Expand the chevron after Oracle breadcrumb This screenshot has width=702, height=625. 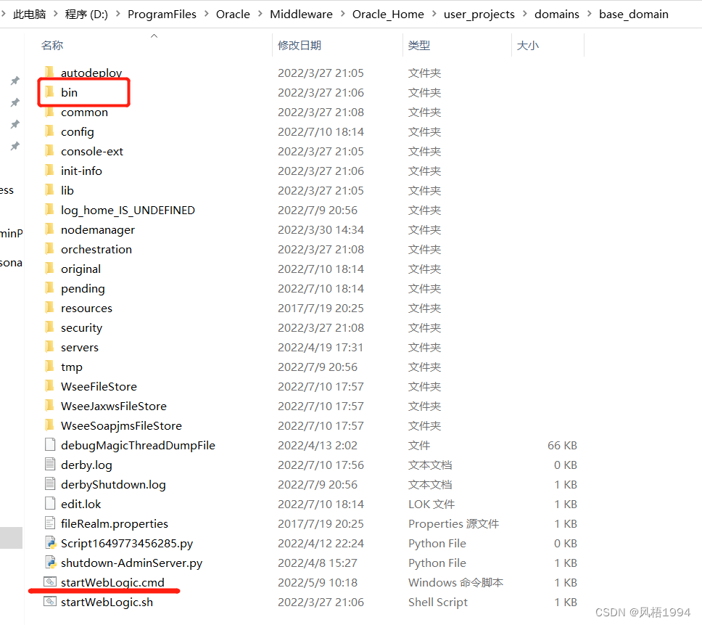click(260, 14)
